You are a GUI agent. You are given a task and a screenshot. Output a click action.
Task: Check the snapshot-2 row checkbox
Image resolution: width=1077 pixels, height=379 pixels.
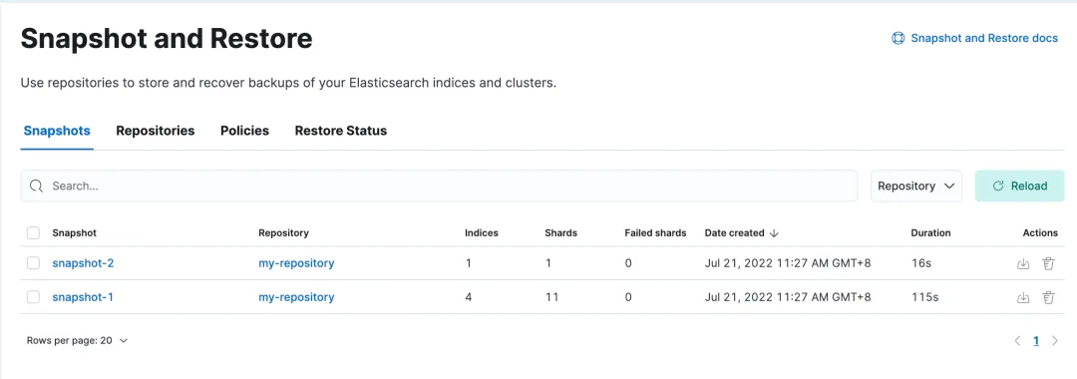(x=33, y=263)
